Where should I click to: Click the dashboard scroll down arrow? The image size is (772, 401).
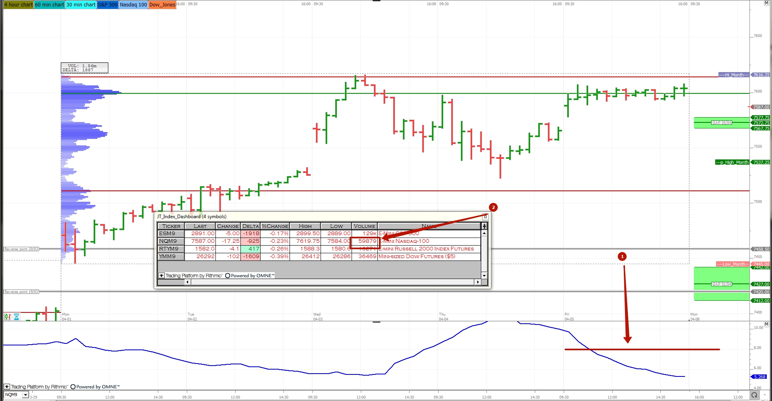[x=484, y=276]
